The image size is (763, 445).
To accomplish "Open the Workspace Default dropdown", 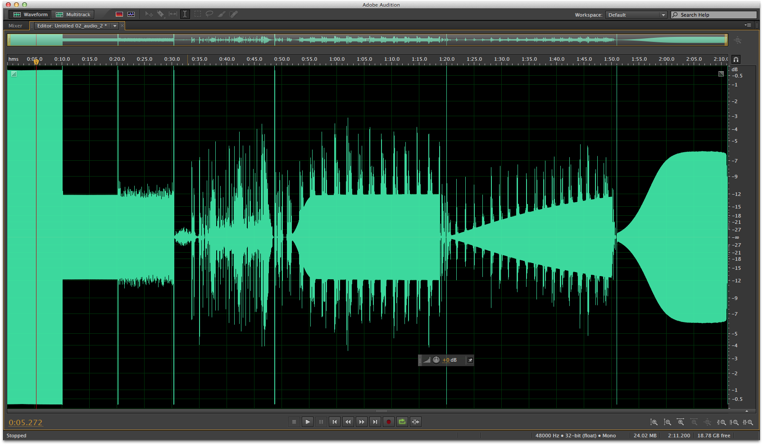I will point(636,15).
